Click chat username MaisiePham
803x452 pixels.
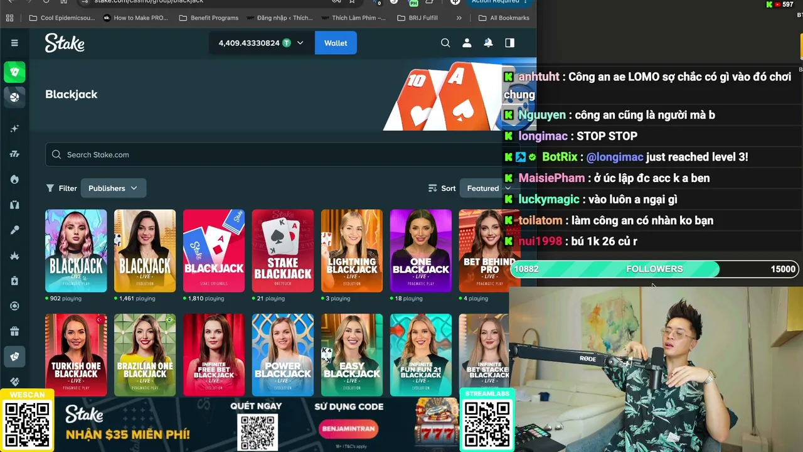tap(551, 178)
